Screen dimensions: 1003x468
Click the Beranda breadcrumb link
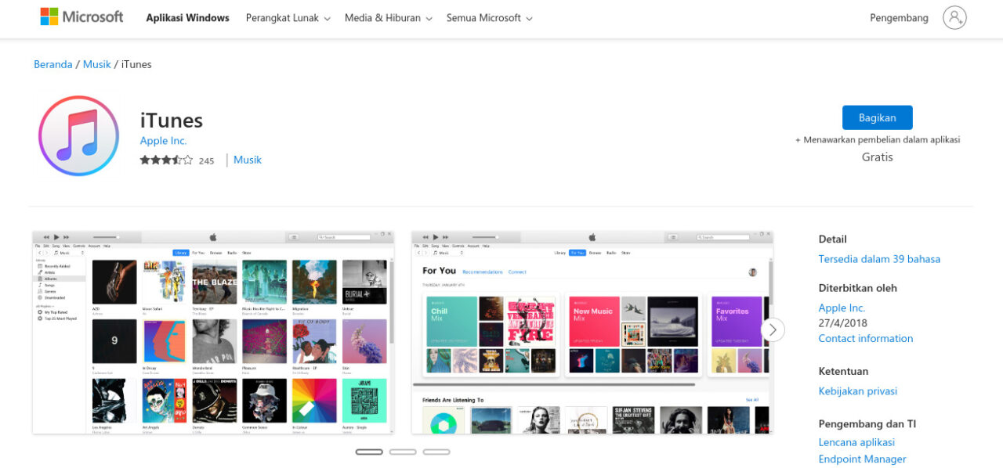point(53,64)
